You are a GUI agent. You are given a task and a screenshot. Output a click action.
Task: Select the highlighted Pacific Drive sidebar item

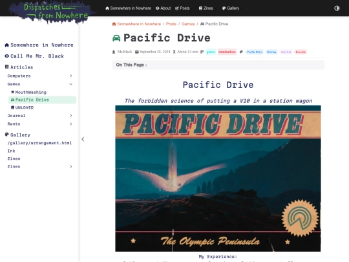(x=42, y=100)
